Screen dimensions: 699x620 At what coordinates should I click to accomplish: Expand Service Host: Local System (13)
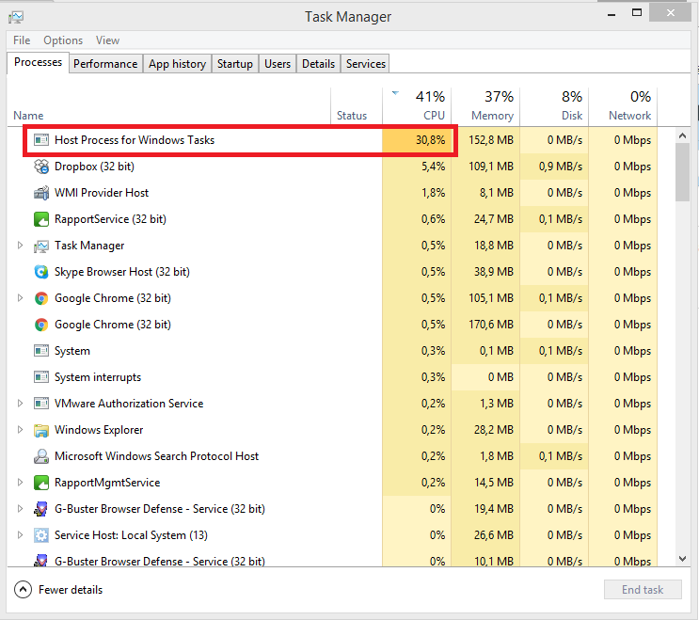20,535
